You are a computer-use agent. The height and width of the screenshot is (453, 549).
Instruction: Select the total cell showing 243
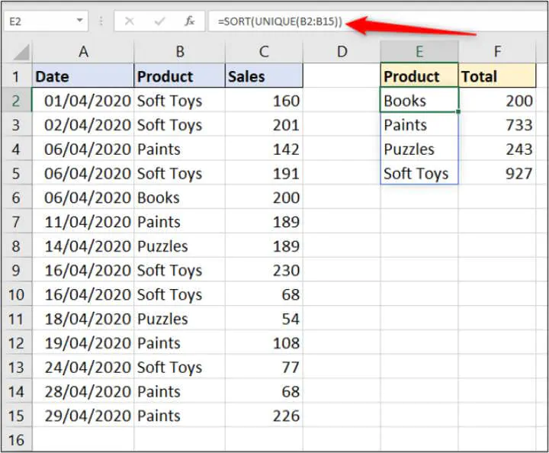click(497, 149)
